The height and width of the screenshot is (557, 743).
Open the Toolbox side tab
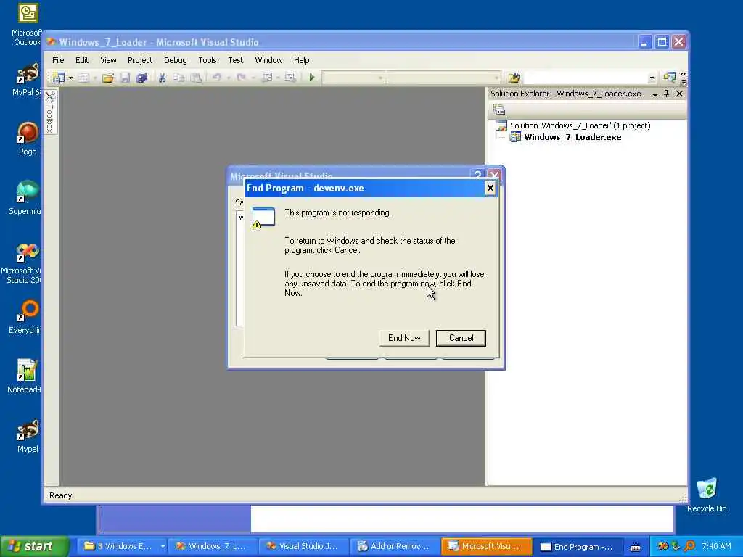point(50,112)
